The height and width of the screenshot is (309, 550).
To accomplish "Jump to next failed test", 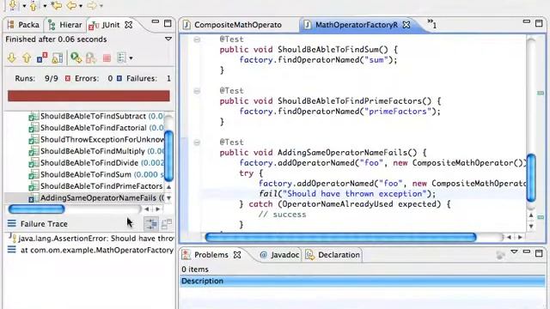I will pyautogui.click(x=12, y=58).
